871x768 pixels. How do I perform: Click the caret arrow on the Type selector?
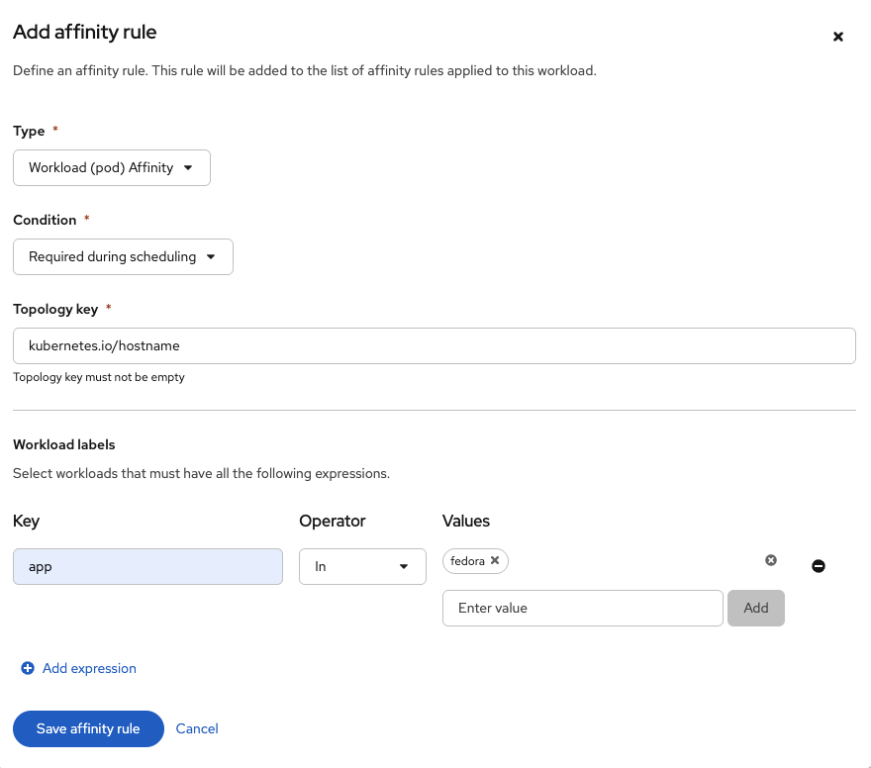click(x=189, y=168)
